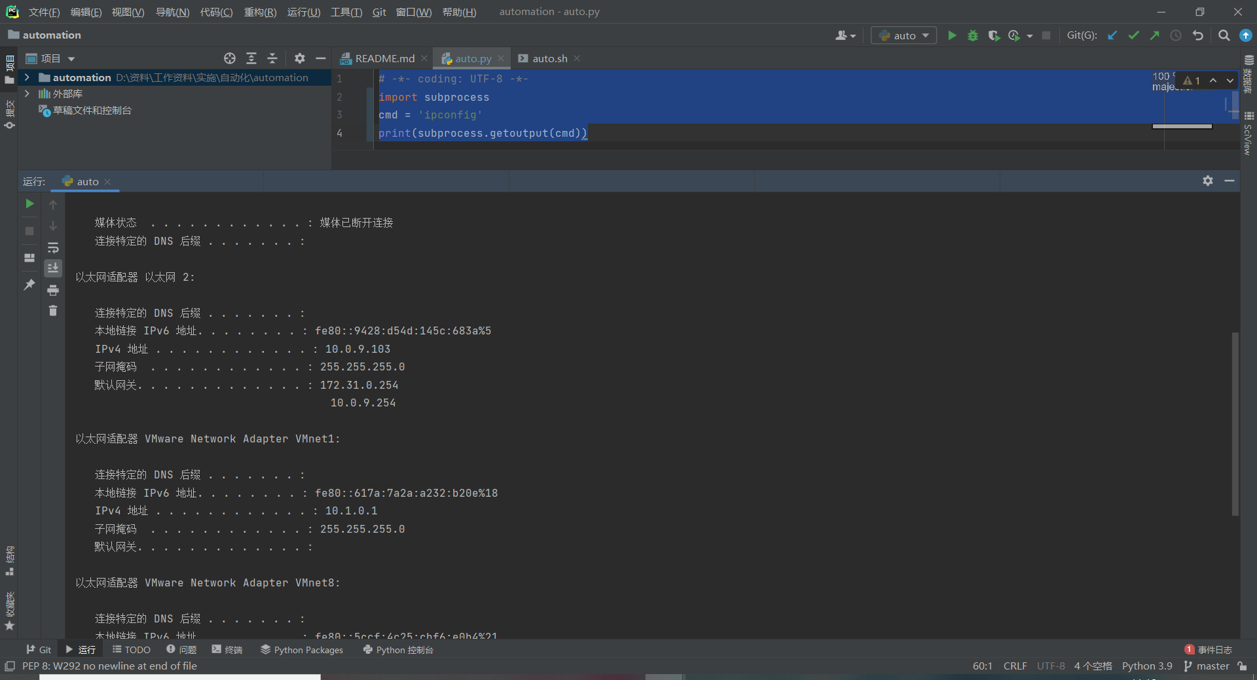Open the 终端 terminal tool window
Viewport: 1257px width, 680px height.
(227, 649)
